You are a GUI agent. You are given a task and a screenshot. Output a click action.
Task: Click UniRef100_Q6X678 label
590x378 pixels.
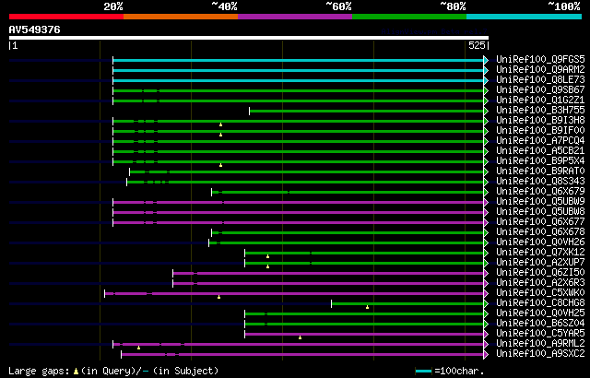pos(540,232)
